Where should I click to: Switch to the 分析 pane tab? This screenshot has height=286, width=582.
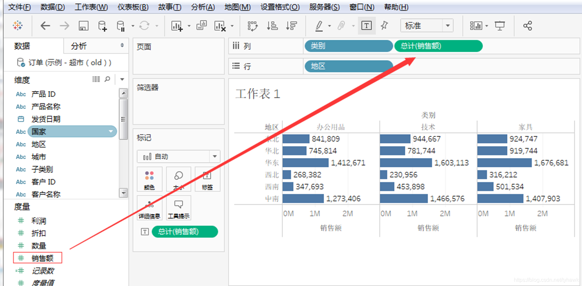click(79, 46)
